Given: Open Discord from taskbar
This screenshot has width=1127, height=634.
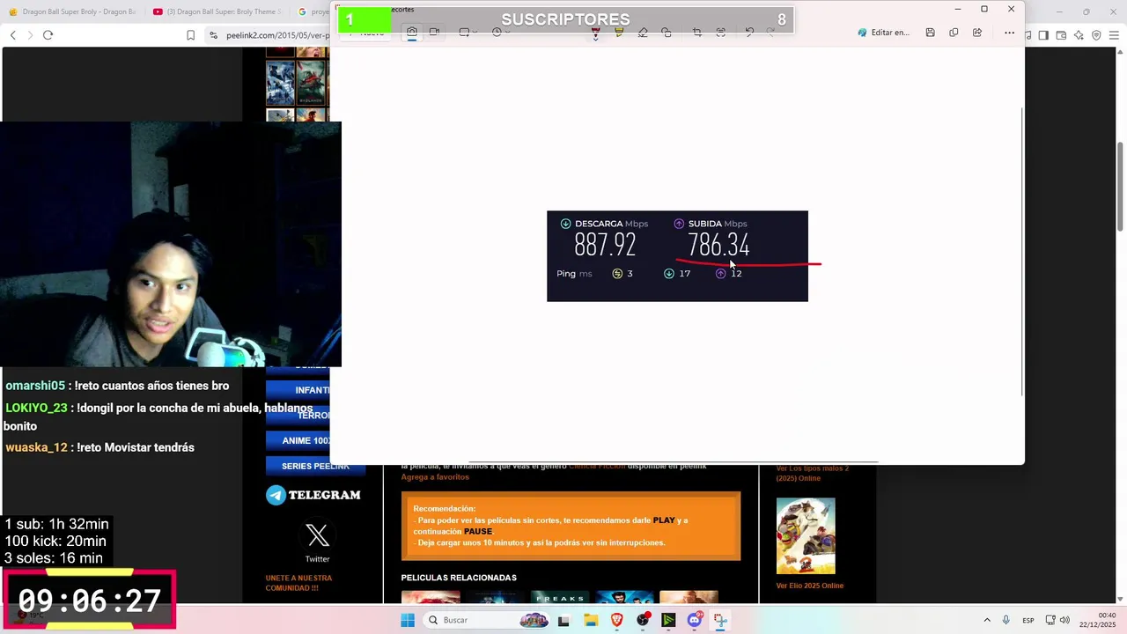Looking at the screenshot, I should (x=695, y=620).
